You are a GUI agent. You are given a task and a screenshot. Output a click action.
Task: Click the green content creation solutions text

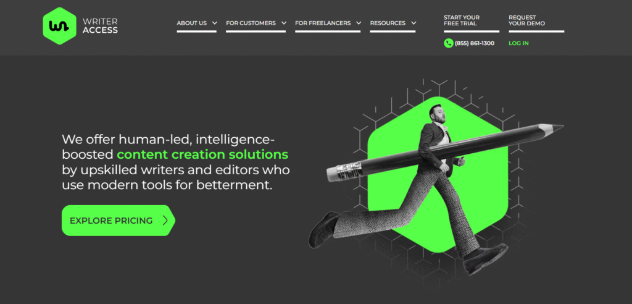coord(202,154)
